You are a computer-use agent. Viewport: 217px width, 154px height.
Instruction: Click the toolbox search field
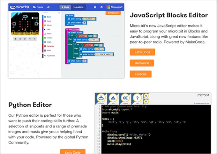tap(51, 12)
